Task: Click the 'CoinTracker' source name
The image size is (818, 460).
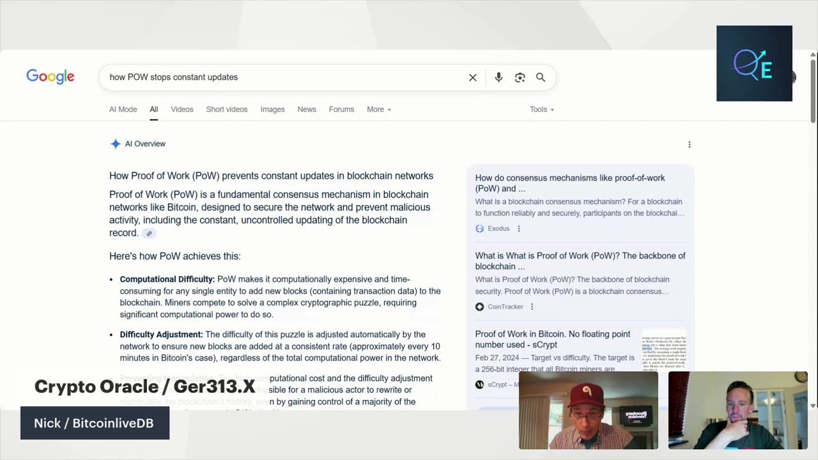Action: 505,307
